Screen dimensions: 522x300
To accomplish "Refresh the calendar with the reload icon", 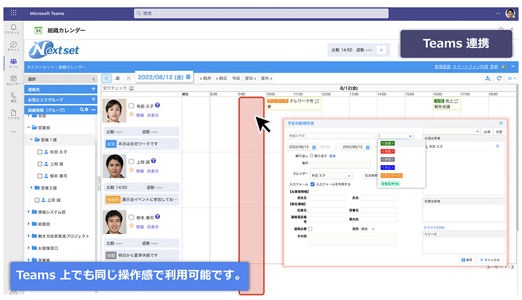I will pyautogui.click(x=499, y=79).
